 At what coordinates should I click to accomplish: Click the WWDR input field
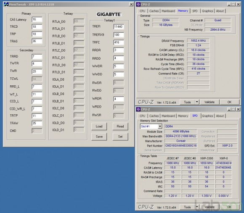click(119, 66)
